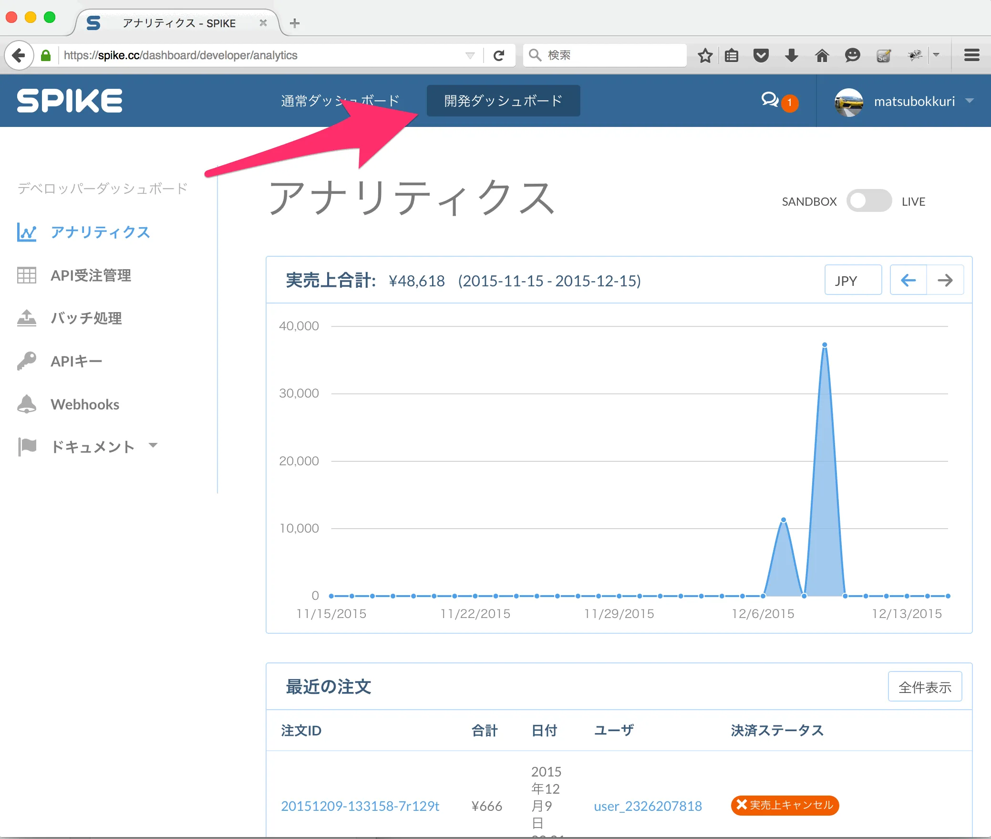991x839 pixels.
Task: View previous period with left arrow
Action: (908, 280)
